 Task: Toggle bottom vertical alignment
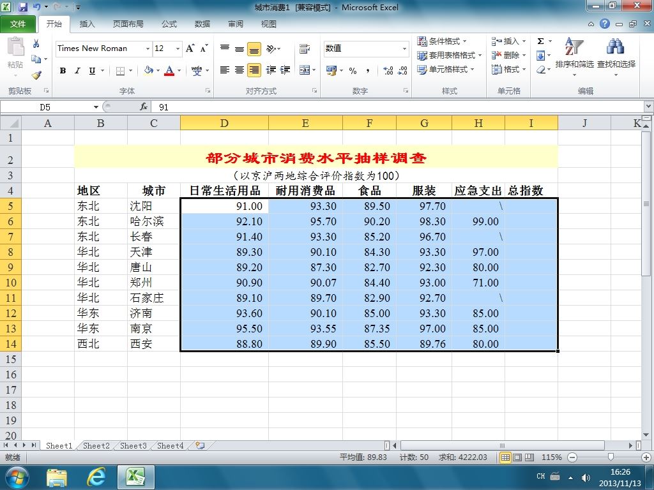[x=254, y=48]
